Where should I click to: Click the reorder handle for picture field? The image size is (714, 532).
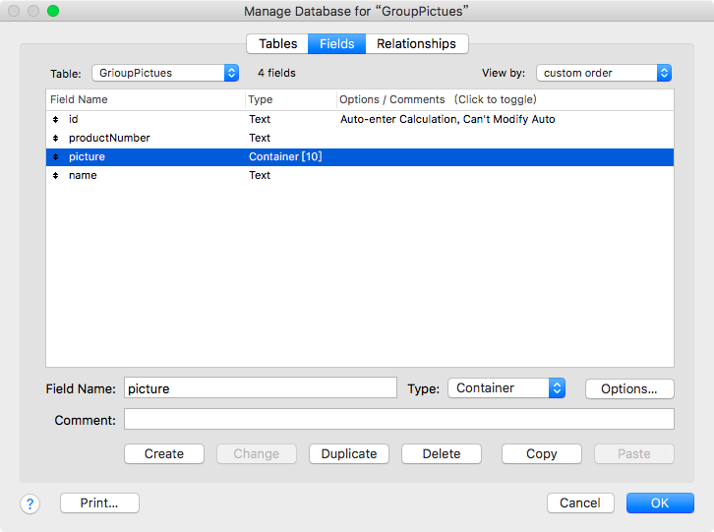(55, 156)
